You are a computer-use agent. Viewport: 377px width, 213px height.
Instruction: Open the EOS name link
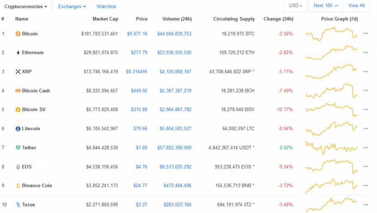27,167
